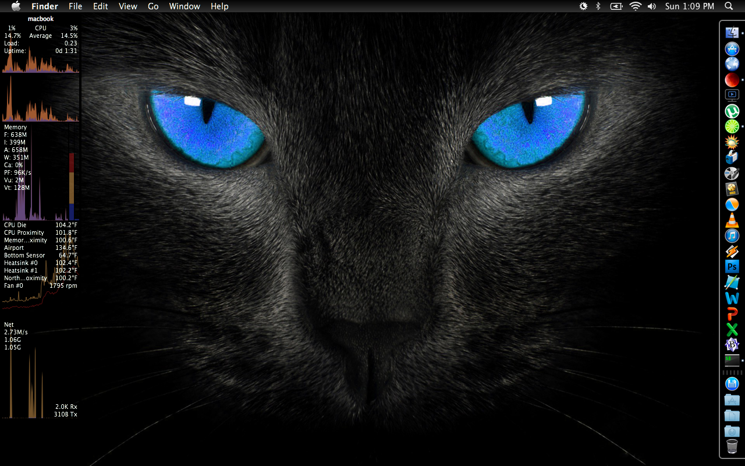
Task: Click the Finder icon in the dock
Action: click(x=732, y=33)
